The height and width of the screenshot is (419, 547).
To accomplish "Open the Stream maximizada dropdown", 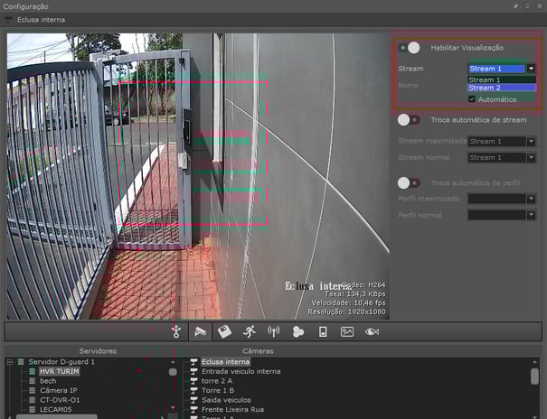I will click(531, 142).
